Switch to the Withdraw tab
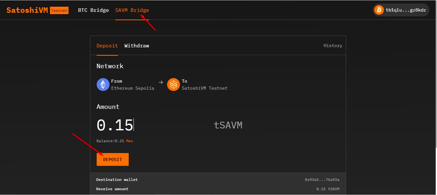The height and width of the screenshot is (195, 437). pyautogui.click(x=137, y=46)
